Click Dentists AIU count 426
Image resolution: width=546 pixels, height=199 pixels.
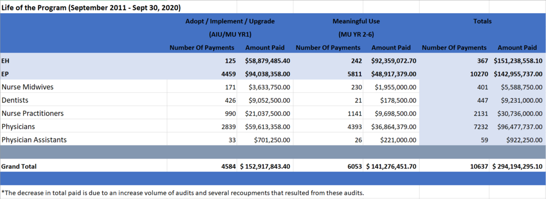[230, 101]
